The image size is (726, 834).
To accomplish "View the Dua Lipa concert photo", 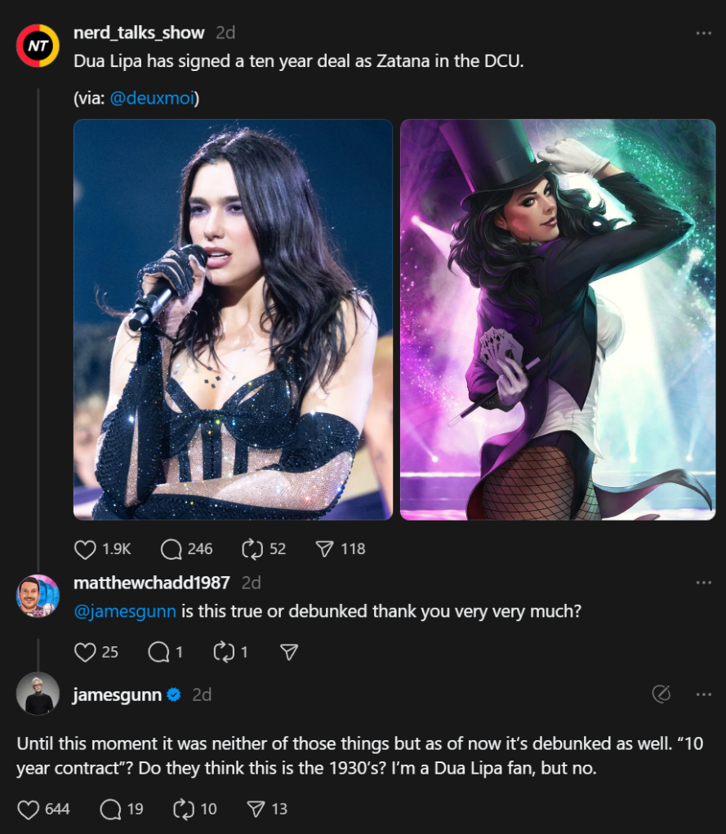I will point(233,320).
